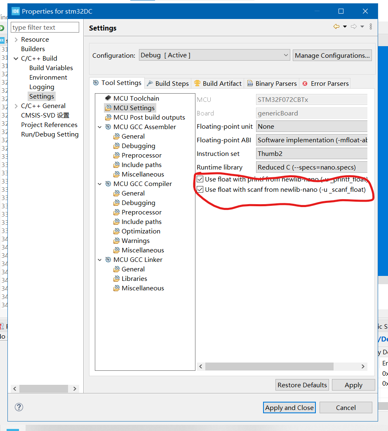Click the MCU field showing STM32F072CBTx
The height and width of the screenshot is (431, 388).
[312, 99]
